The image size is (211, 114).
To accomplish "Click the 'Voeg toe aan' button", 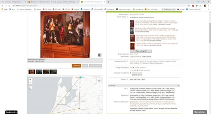I will [95, 66].
